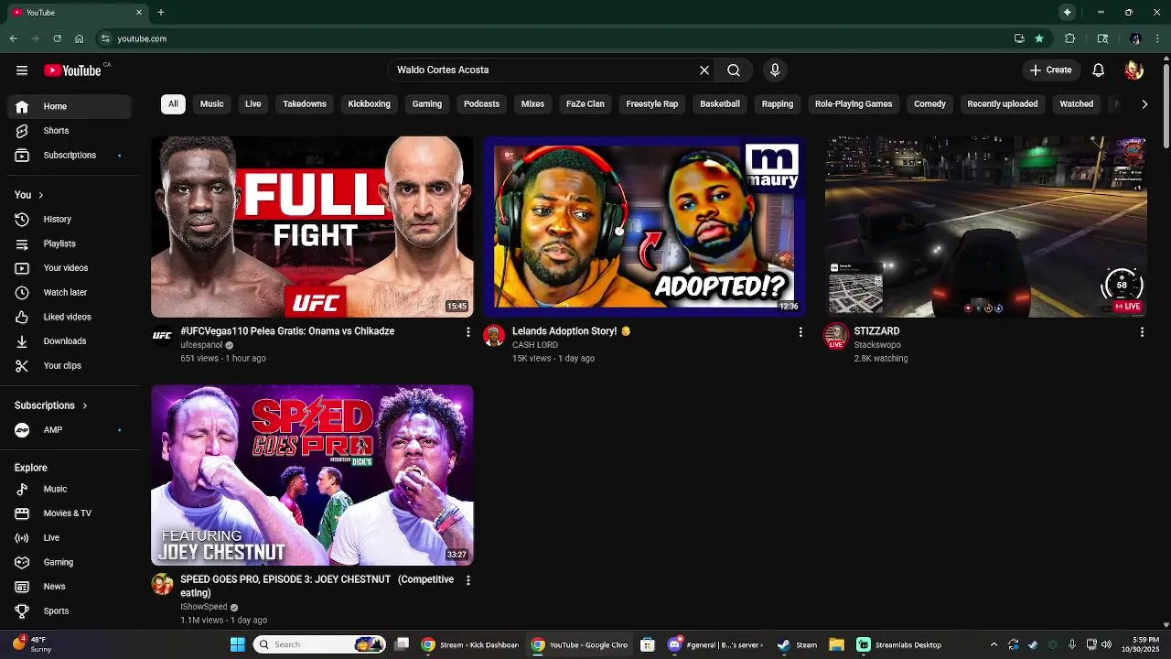Open options menu for UFCVegas110 video

(x=468, y=332)
